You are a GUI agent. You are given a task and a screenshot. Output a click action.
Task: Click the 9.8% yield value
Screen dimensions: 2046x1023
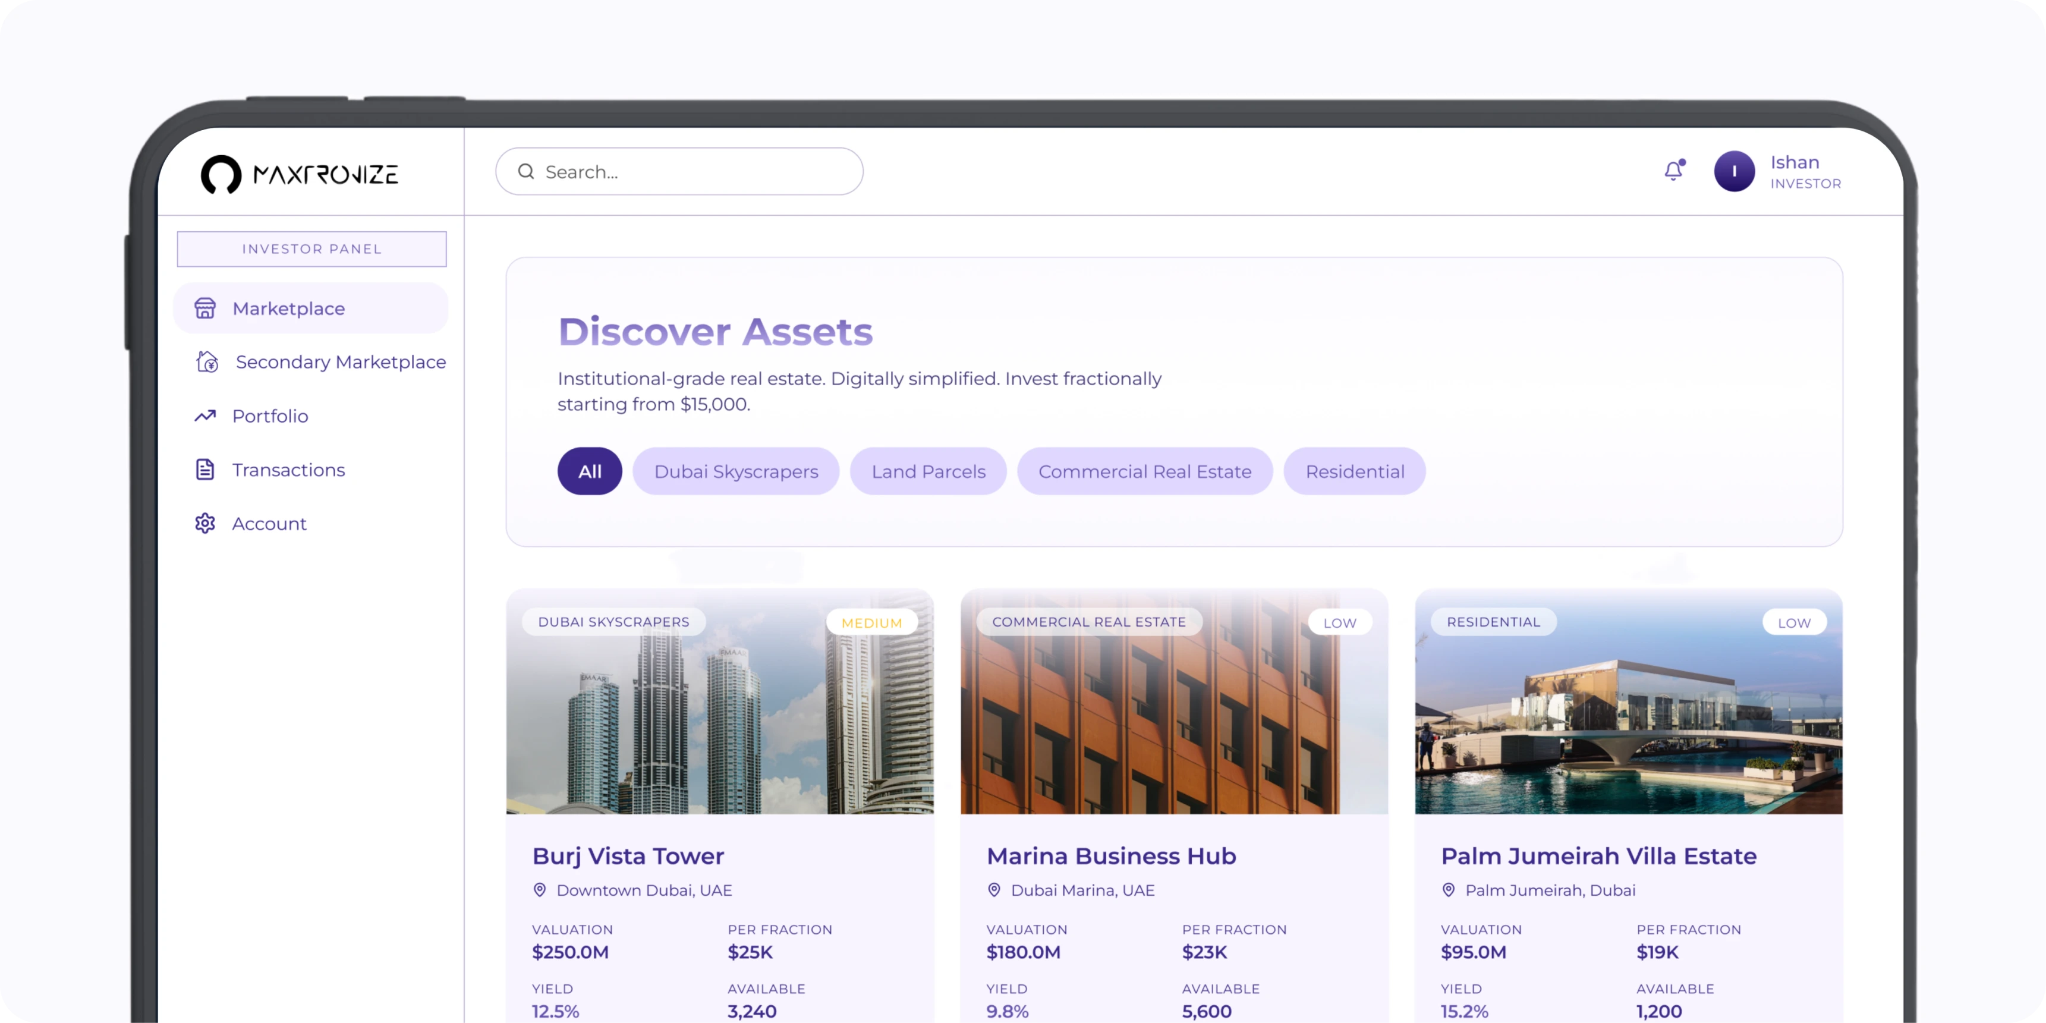[x=1007, y=1011]
